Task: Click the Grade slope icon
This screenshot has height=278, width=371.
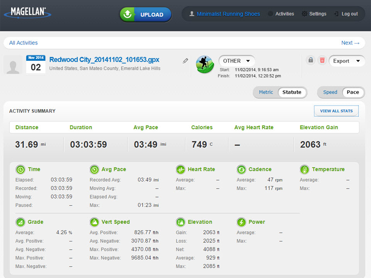Action: tap(20, 222)
